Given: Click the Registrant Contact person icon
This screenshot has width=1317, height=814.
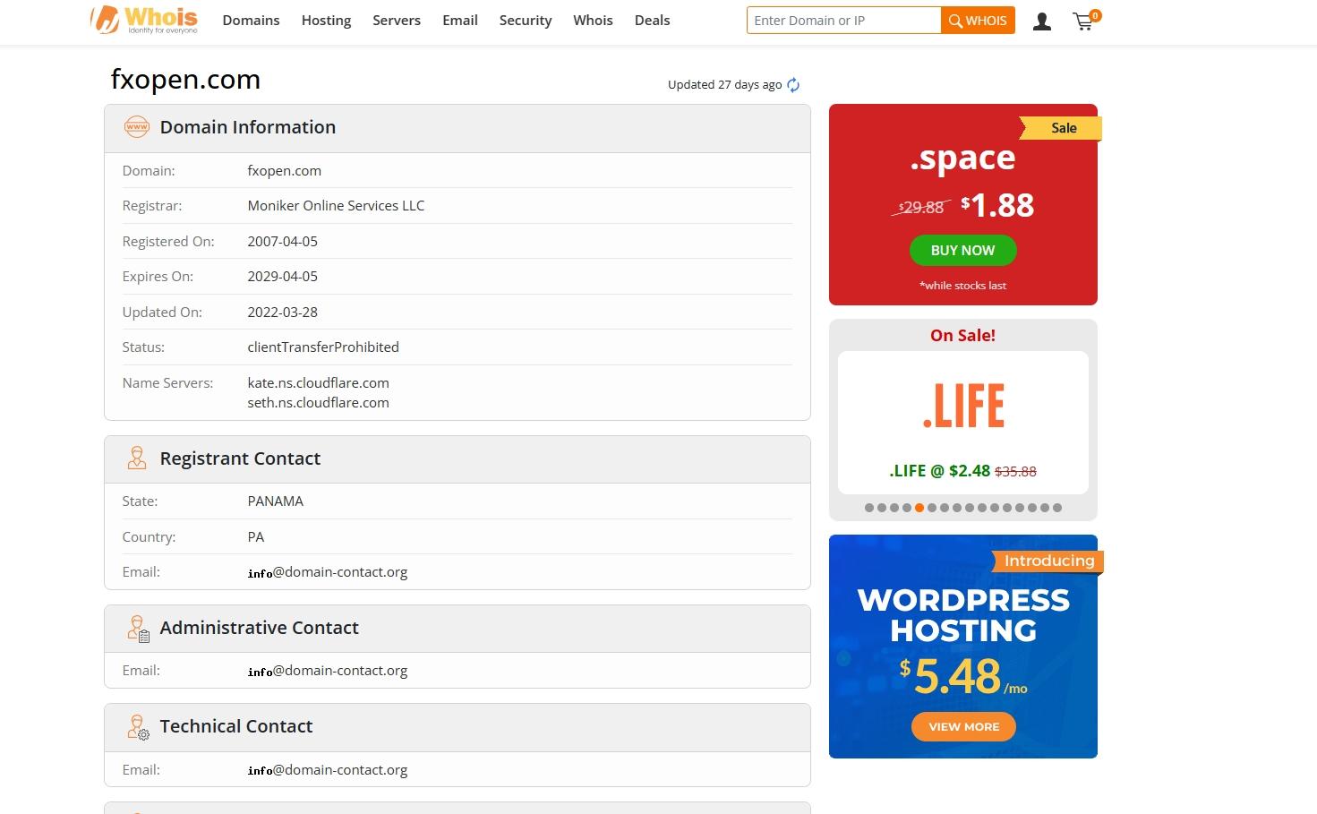Looking at the screenshot, I should click(x=136, y=458).
